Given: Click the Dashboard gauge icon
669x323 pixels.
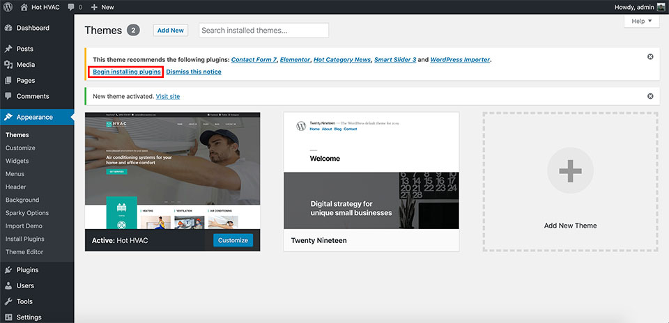Looking at the screenshot, I should [8, 28].
